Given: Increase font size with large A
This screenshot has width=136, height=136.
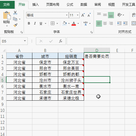Looking at the screenshot, I should tap(83, 15).
